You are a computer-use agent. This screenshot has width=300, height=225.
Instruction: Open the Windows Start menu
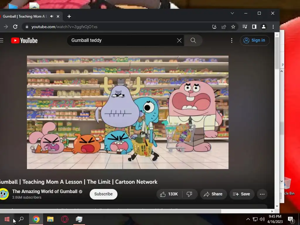tap(7, 219)
